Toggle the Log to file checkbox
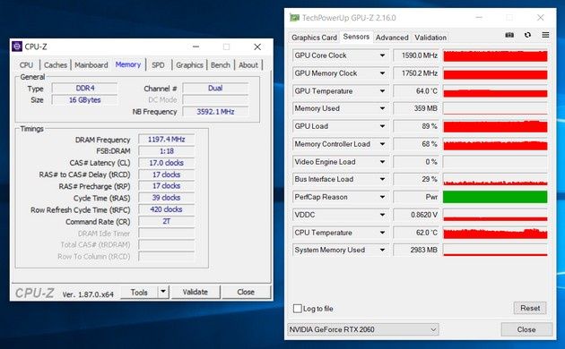This screenshot has height=349, width=565. pyautogui.click(x=297, y=309)
